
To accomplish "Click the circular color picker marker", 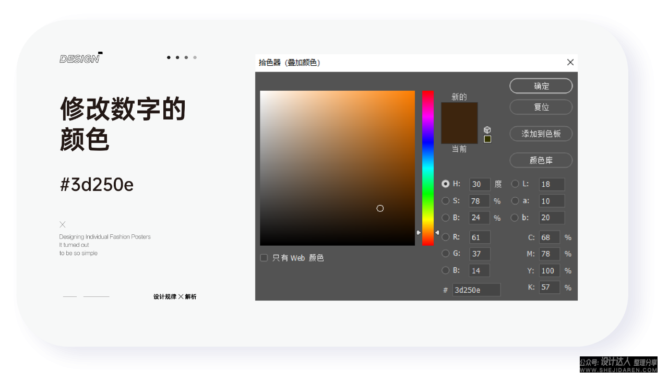I will (380, 208).
